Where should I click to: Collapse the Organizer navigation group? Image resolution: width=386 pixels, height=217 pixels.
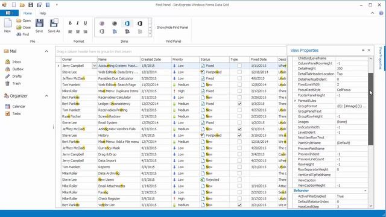[46, 96]
